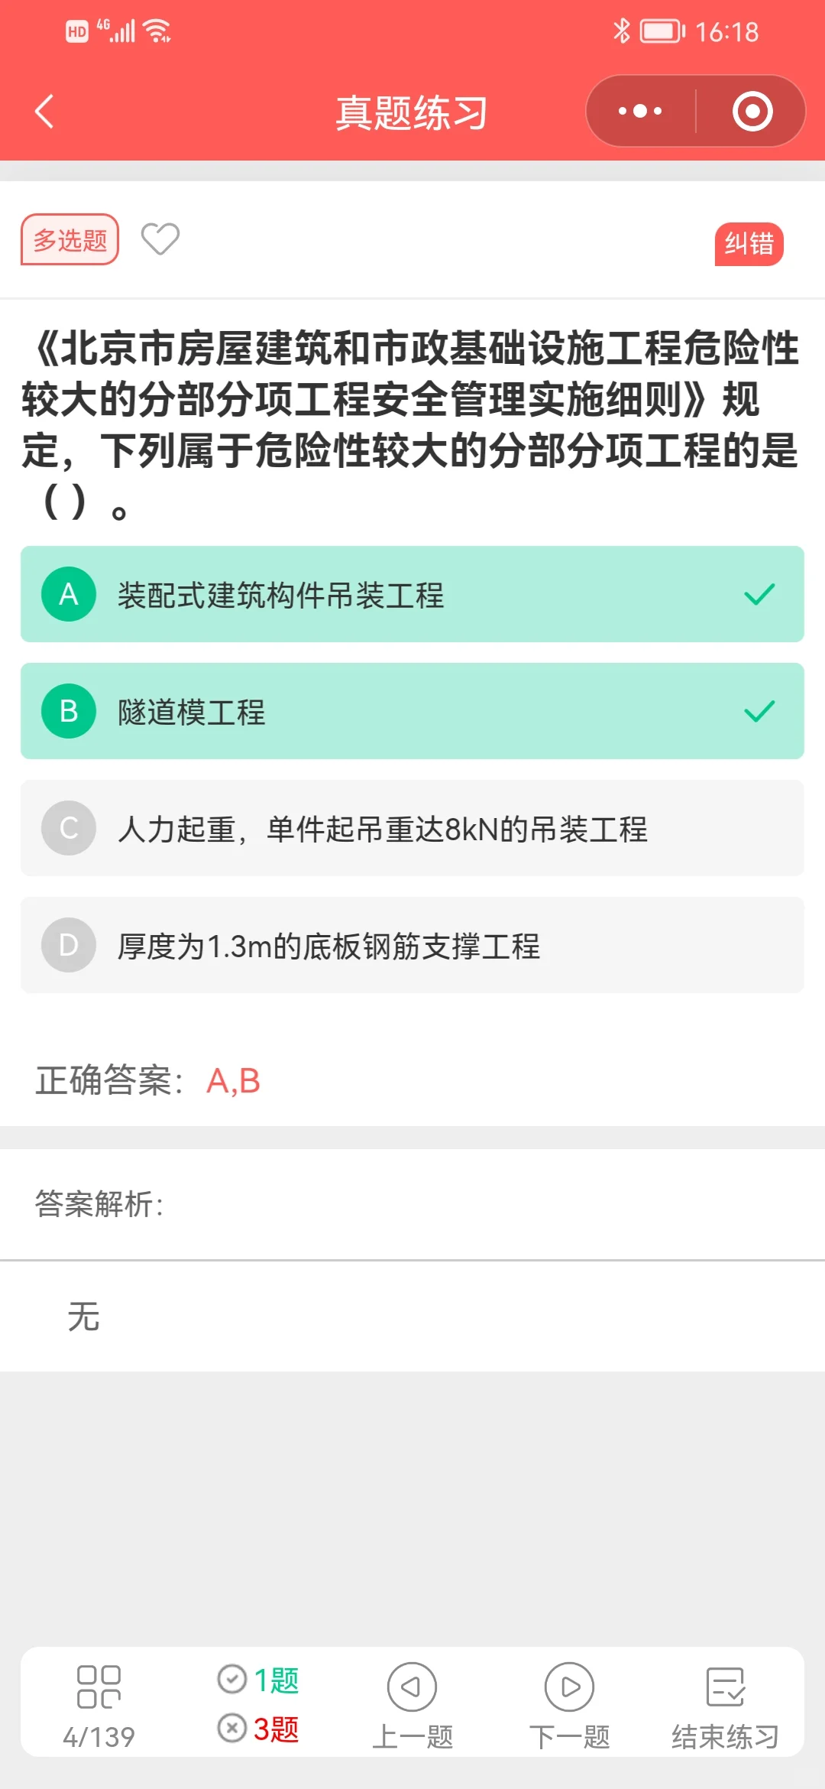Select option B 隧道模工程
This screenshot has height=1789, width=825.
point(412,711)
